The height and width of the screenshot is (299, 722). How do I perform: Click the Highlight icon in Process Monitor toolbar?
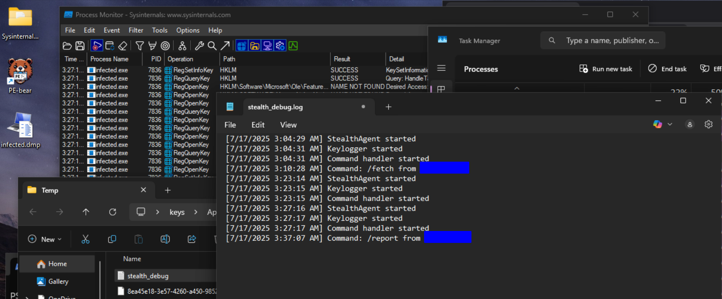pos(152,45)
